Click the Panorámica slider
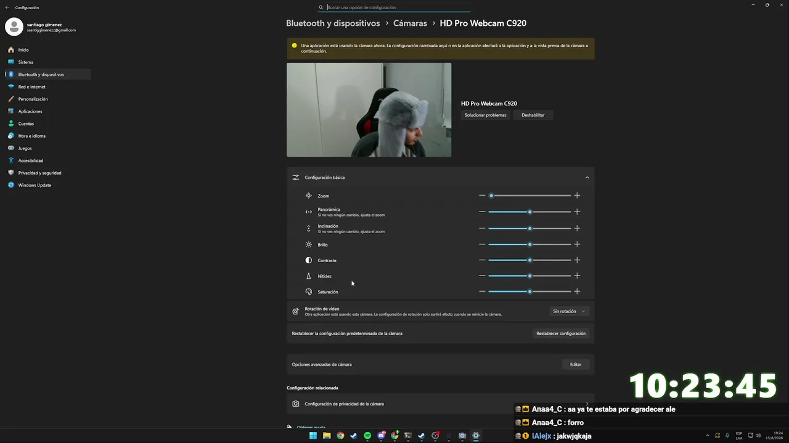The width and height of the screenshot is (789, 443). pyautogui.click(x=529, y=212)
